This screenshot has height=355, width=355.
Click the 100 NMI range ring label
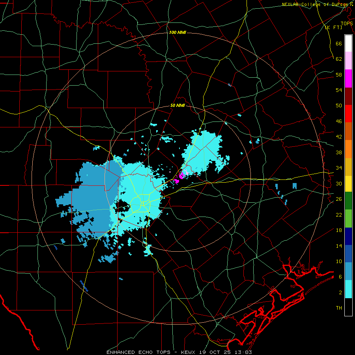(x=177, y=32)
